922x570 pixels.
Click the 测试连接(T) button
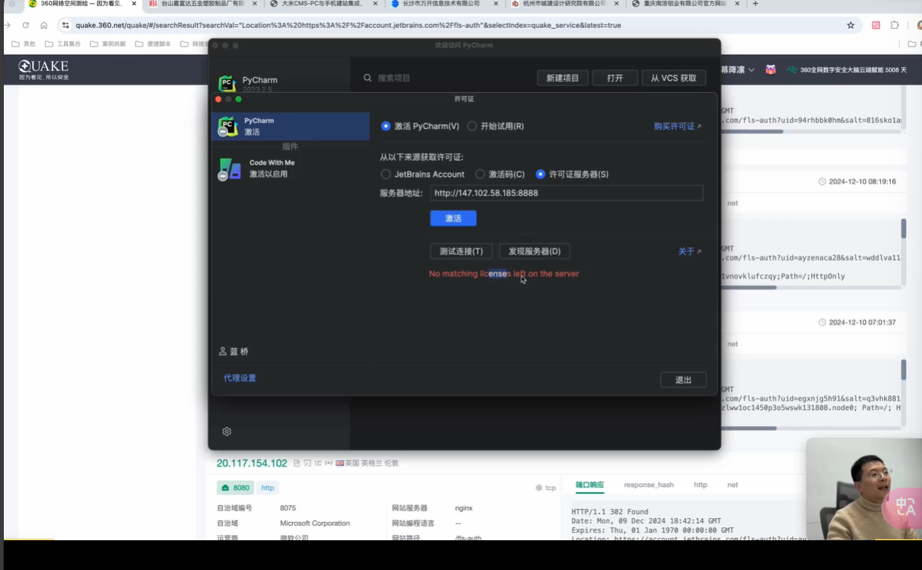pos(461,252)
